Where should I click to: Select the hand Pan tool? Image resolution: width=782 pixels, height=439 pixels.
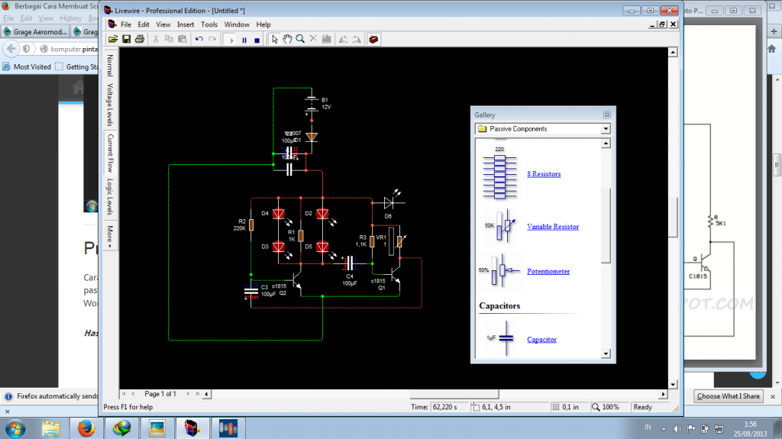pyautogui.click(x=288, y=39)
